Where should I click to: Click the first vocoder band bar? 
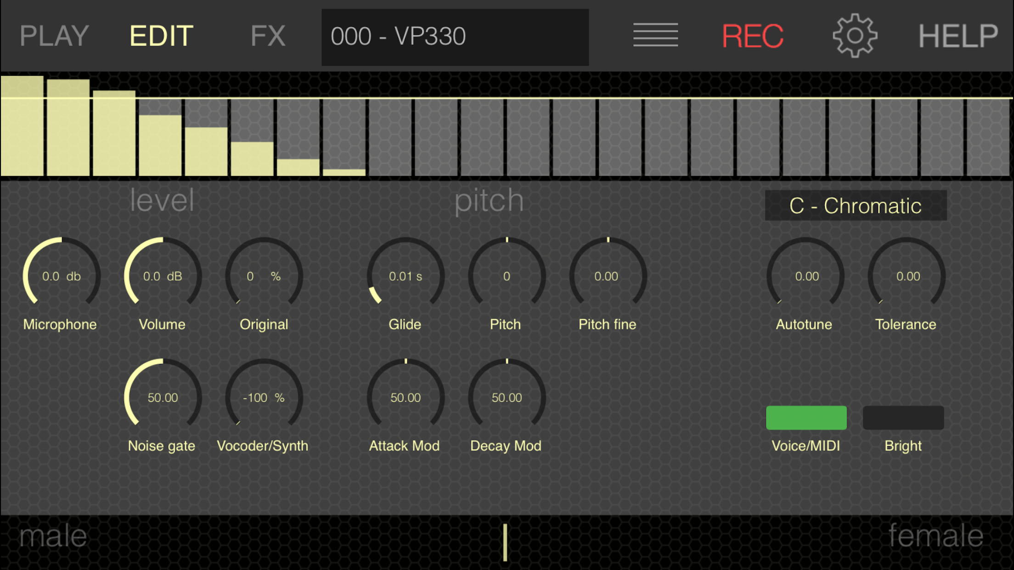(x=22, y=126)
